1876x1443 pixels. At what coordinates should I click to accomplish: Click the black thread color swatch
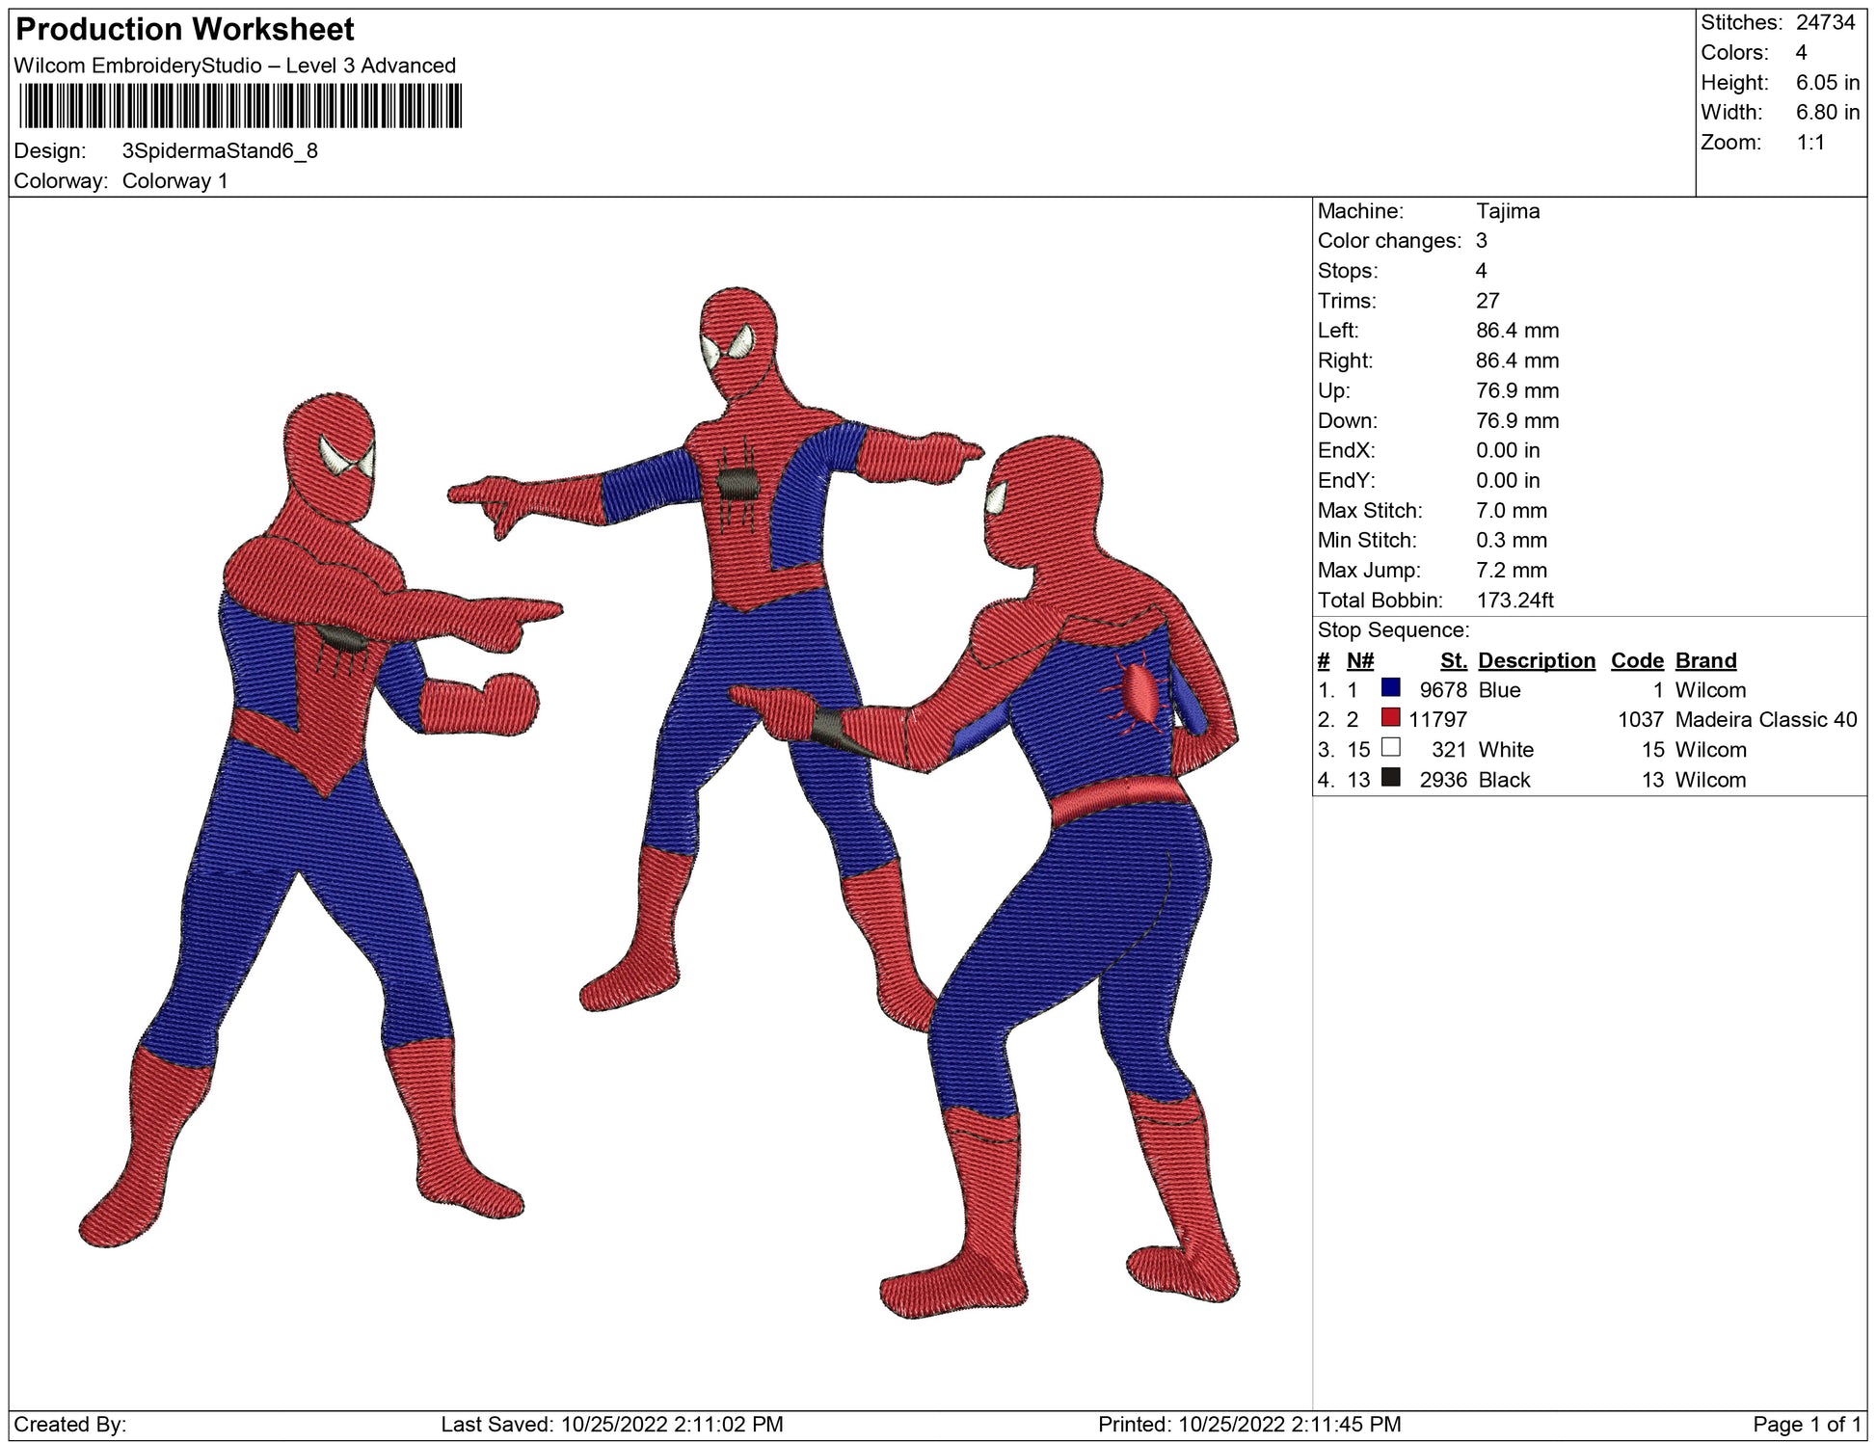(1390, 778)
